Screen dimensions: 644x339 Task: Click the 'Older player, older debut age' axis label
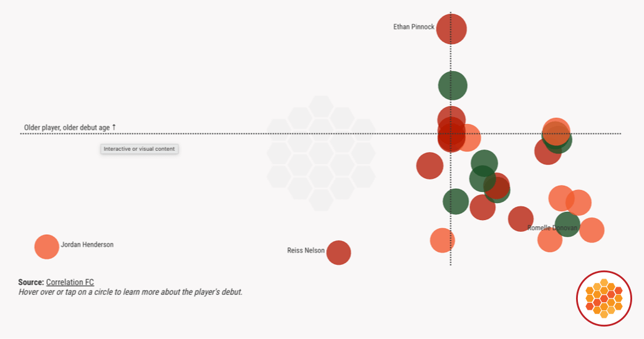[70, 128]
